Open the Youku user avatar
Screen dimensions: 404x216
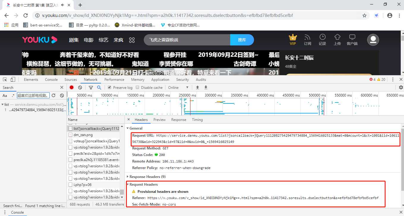[x=373, y=40]
